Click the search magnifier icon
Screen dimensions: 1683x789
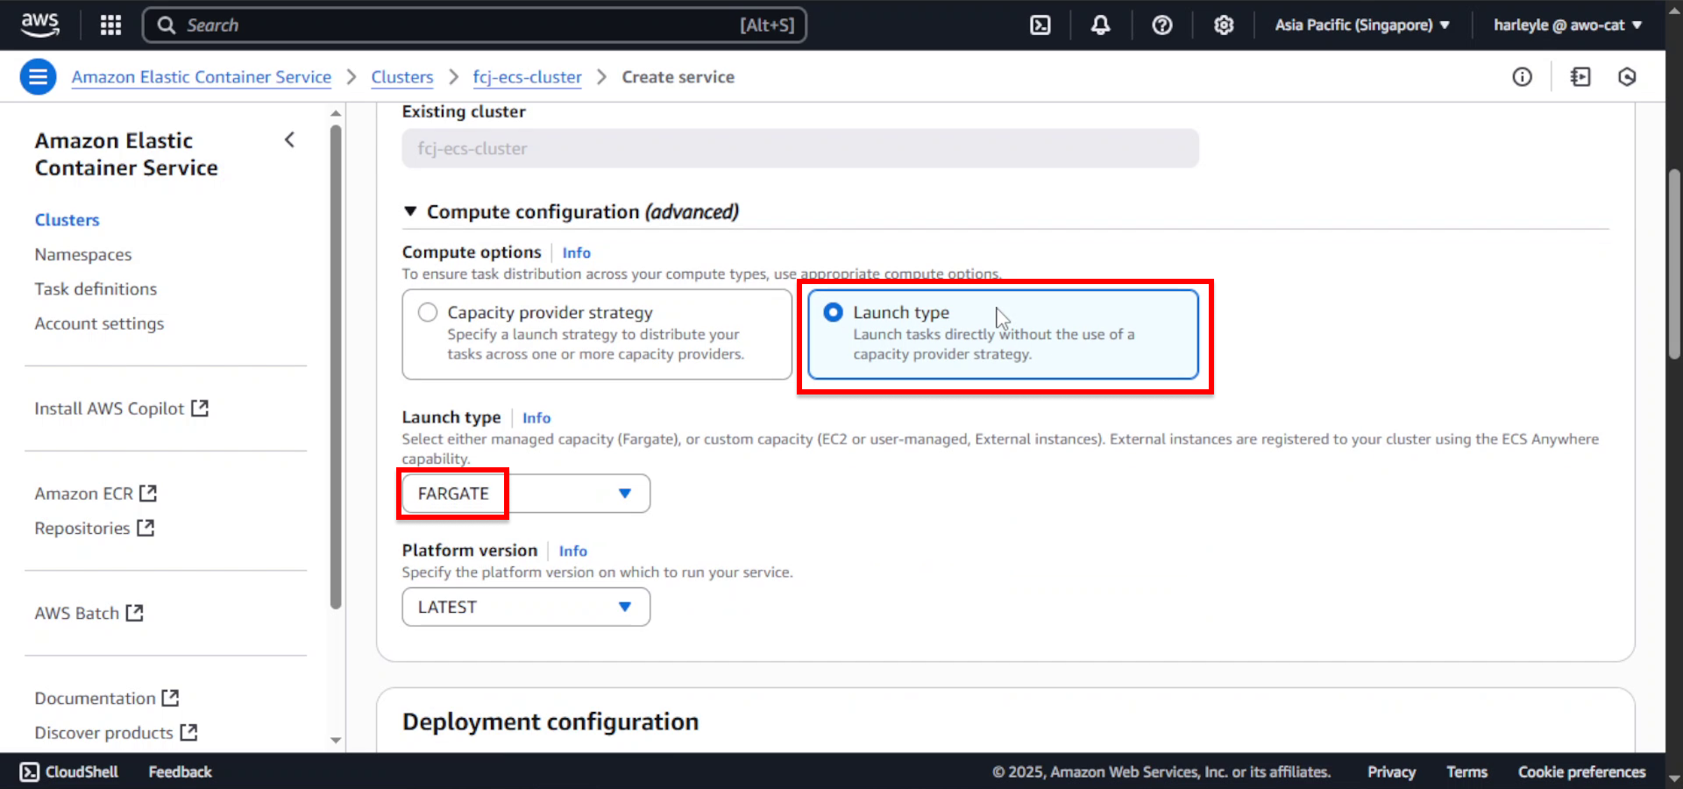[167, 25]
